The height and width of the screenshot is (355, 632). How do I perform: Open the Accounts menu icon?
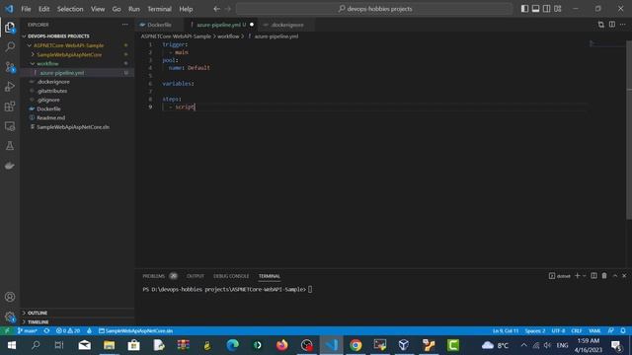[x=10, y=297]
